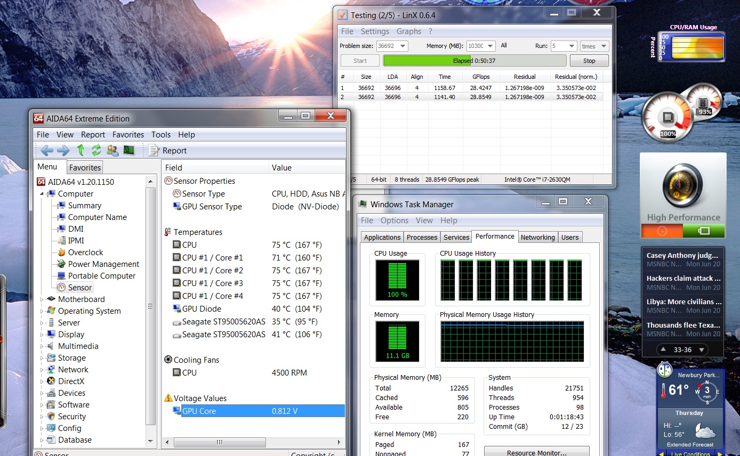Collapse the Computer node in AIDA64 tree
This screenshot has height=456, width=740.
click(x=43, y=194)
